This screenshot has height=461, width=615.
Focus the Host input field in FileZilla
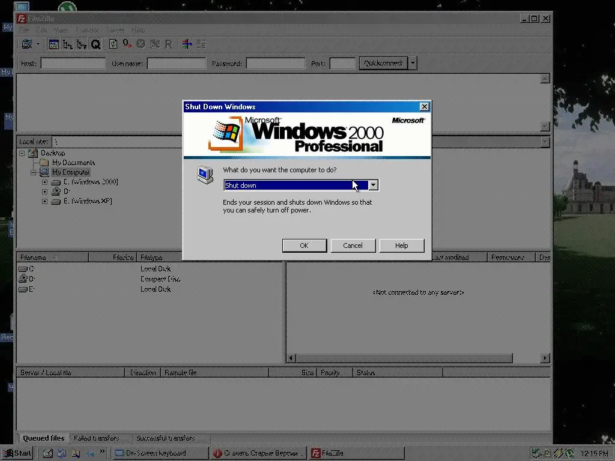click(73, 63)
